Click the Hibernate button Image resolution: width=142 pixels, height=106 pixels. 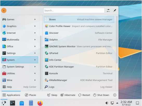pyautogui.click(x=68, y=95)
